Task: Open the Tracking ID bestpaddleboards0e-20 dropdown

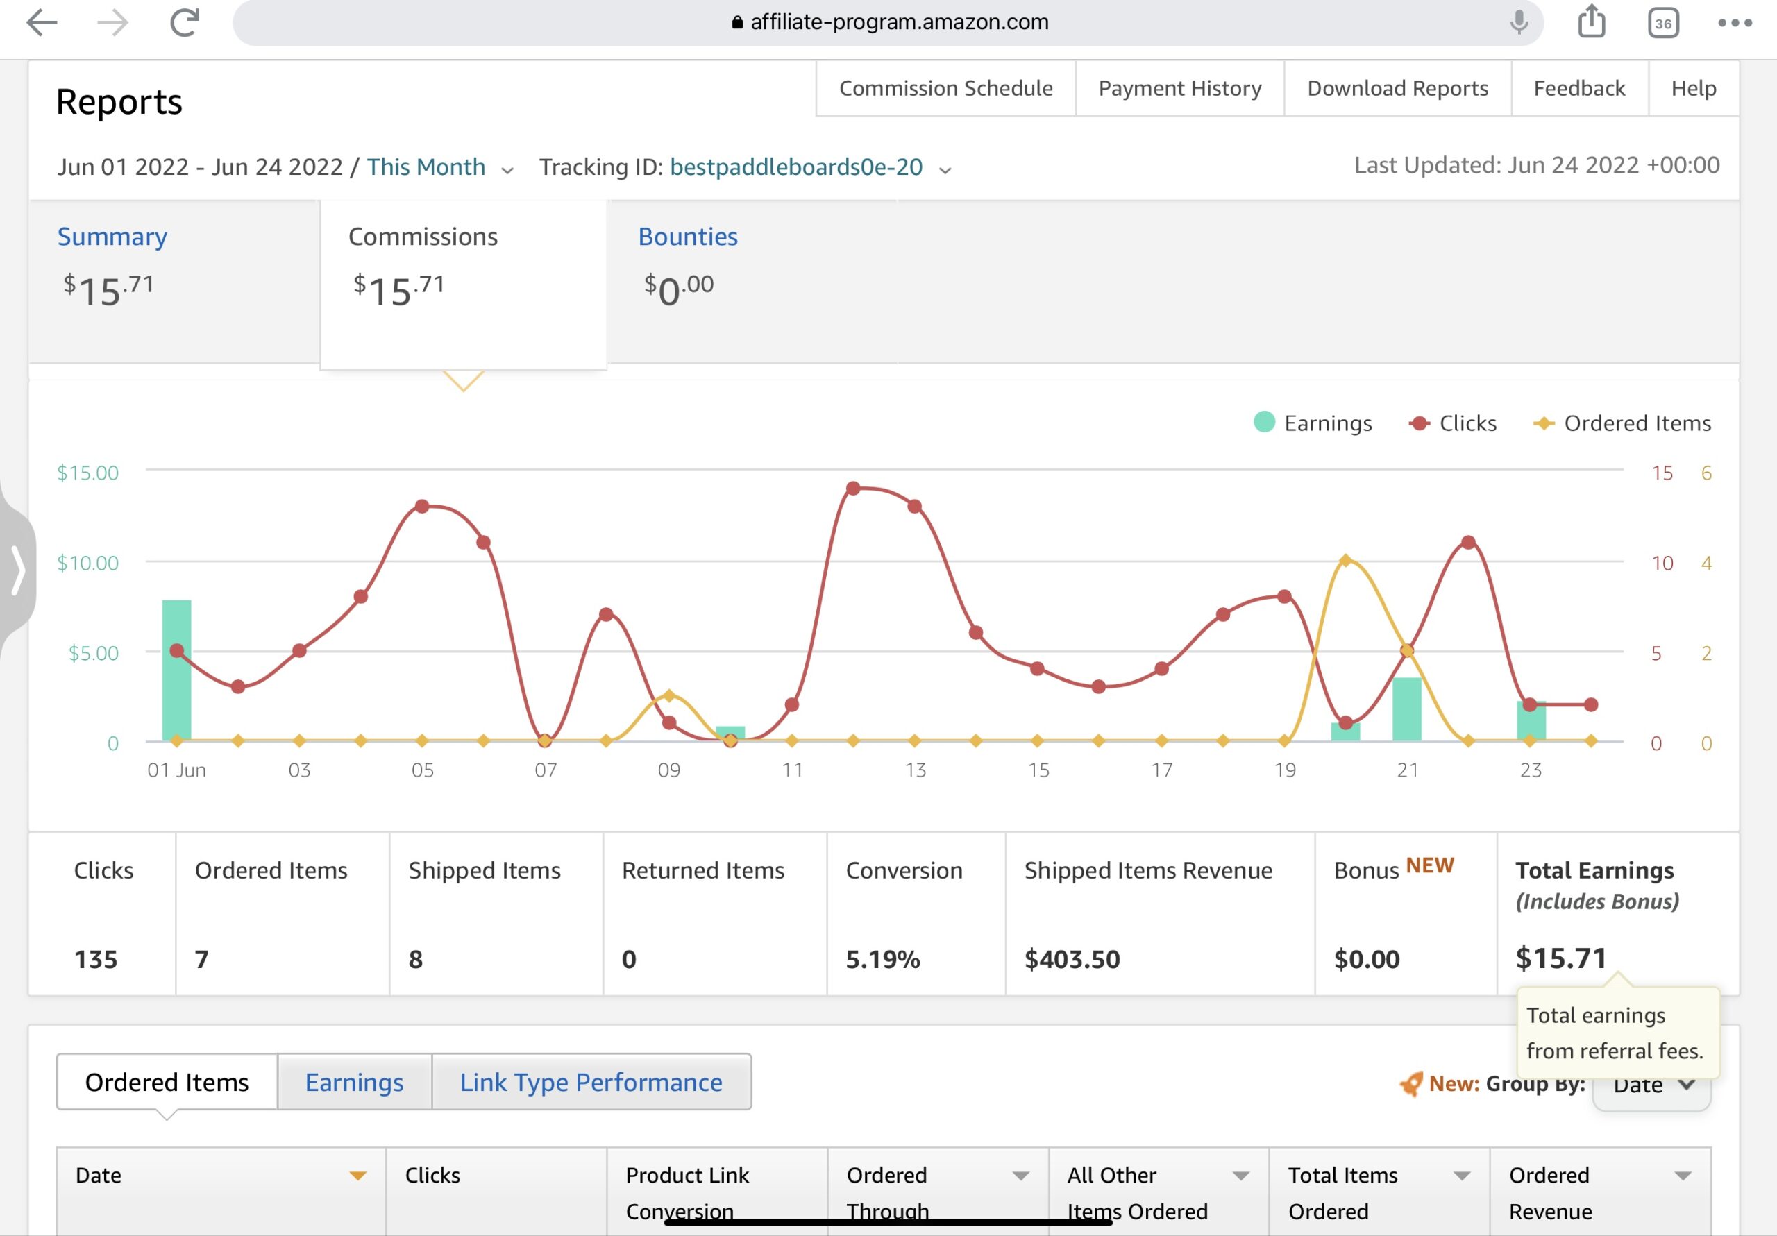Action: (x=795, y=167)
